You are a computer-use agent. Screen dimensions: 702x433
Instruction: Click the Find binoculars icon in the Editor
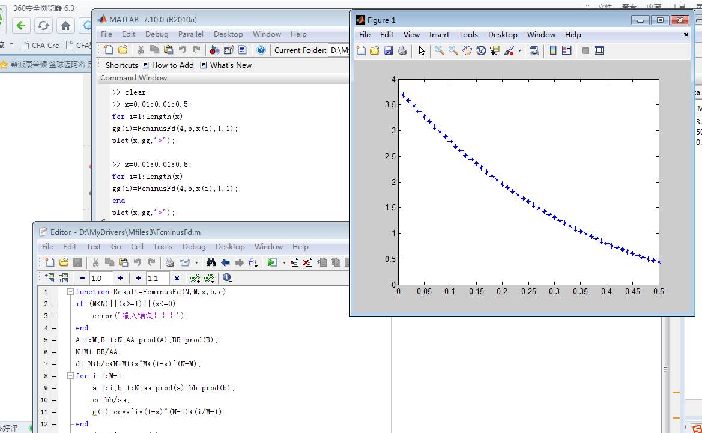211,262
